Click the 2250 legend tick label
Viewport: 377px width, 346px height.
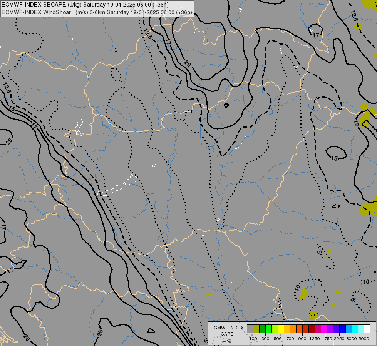[339, 339]
